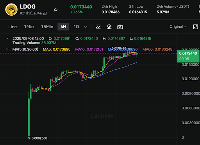Collapse the MA(5,10,30,60) indicator row

click(x=7, y=49)
